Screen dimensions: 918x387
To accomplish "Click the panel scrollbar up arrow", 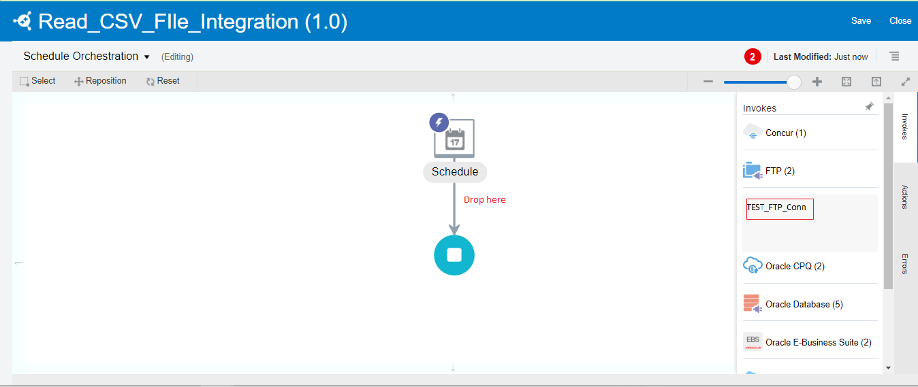I will click(x=888, y=98).
